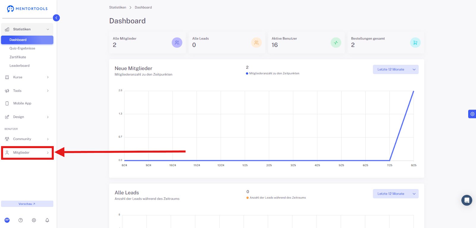This screenshot has width=476, height=228.
Task: Click the Alle Mitglieder people icon
Action: (x=177, y=43)
